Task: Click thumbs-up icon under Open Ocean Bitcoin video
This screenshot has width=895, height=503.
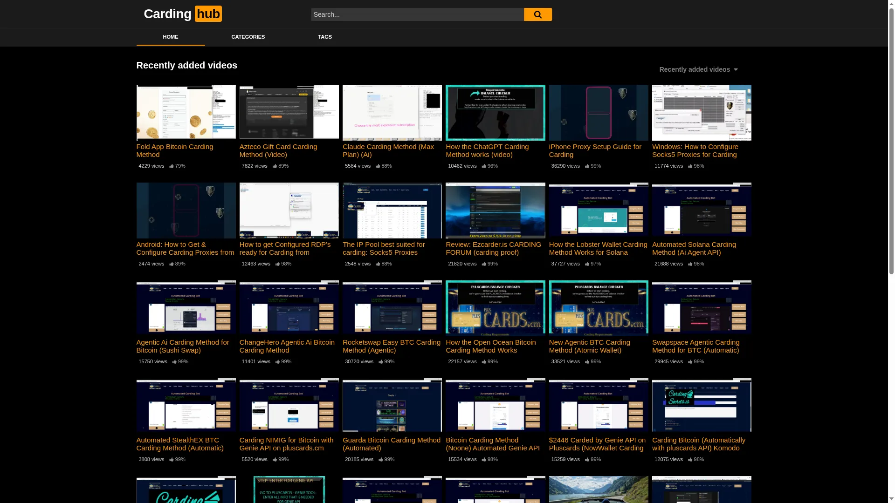Action: (484, 361)
